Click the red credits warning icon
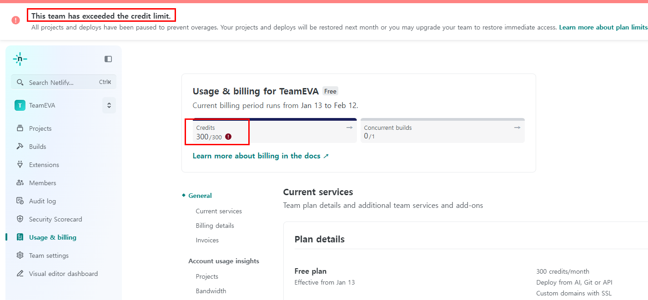Screen dimensions: 648x300 (x=228, y=137)
